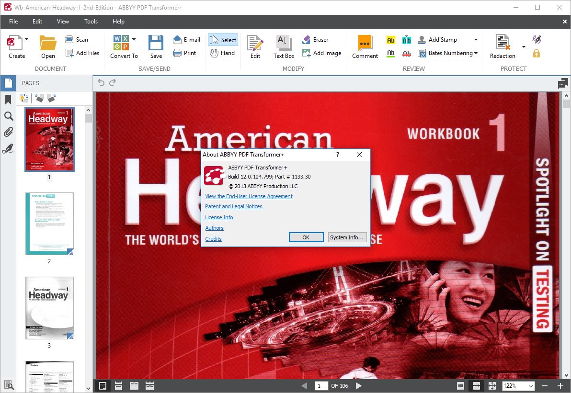Select the yellow highlight Ab tool
This screenshot has height=393, width=571.
click(391, 40)
